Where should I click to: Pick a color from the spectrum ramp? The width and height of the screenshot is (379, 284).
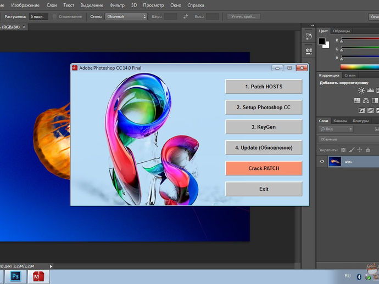tap(360, 67)
